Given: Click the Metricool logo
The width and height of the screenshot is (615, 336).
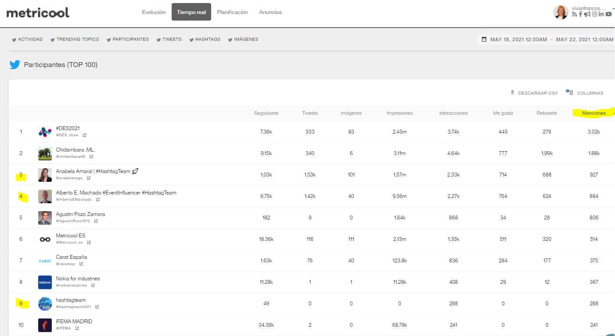Looking at the screenshot, I should 38,12.
